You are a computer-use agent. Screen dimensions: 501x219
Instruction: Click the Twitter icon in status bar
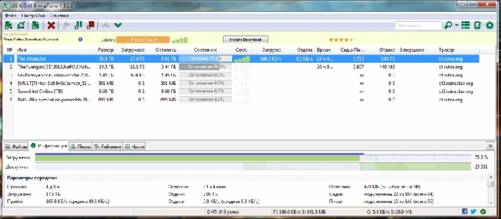[x=473, y=211]
